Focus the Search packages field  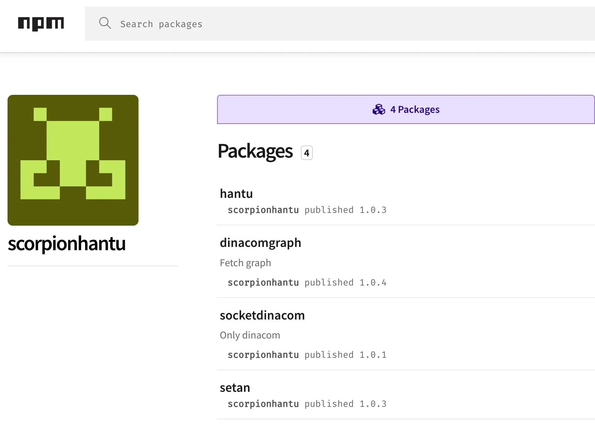340,24
